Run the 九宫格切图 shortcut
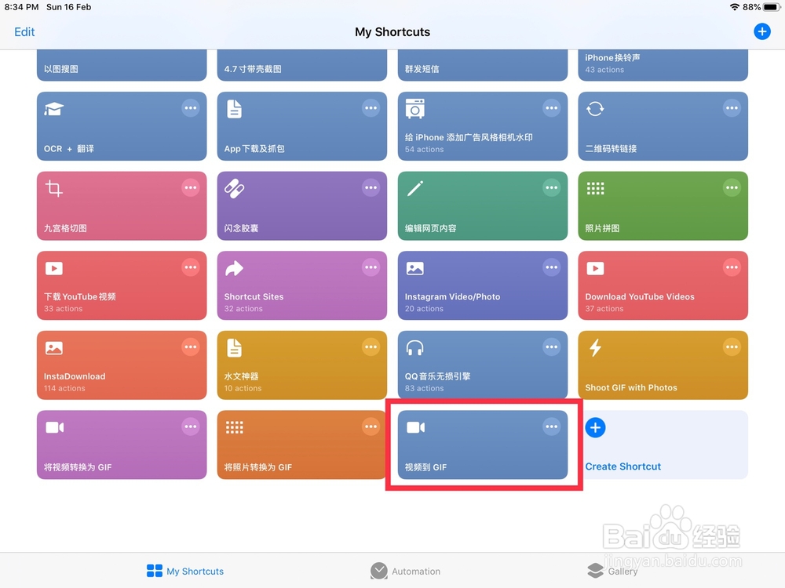The height and width of the screenshot is (588, 785). tap(122, 205)
